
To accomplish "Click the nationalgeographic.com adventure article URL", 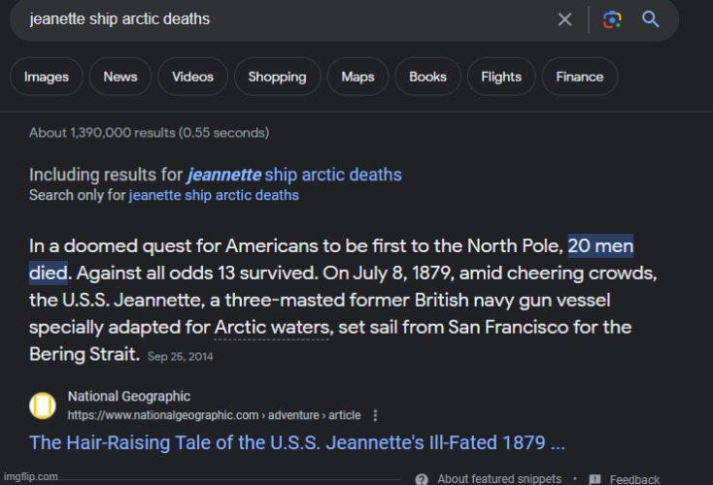I will (x=214, y=415).
